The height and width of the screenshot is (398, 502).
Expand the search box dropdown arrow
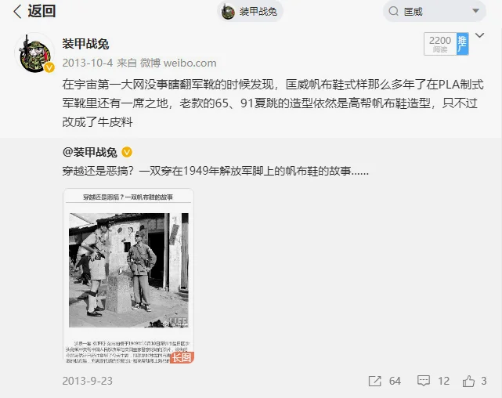475,11
